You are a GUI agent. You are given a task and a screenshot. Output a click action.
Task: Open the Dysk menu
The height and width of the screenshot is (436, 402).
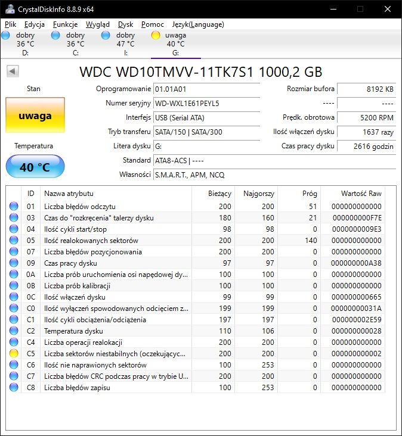tap(126, 24)
